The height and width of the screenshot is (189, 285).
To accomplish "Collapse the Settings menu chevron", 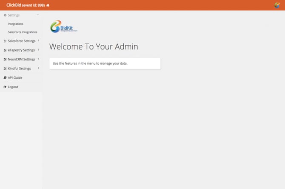I will tap(38, 15).
